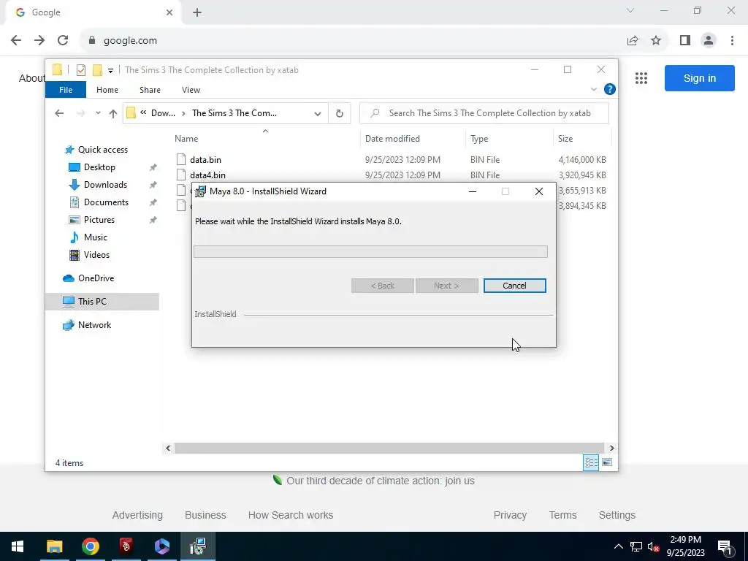Go up one folder level in File Explorer

(112, 113)
